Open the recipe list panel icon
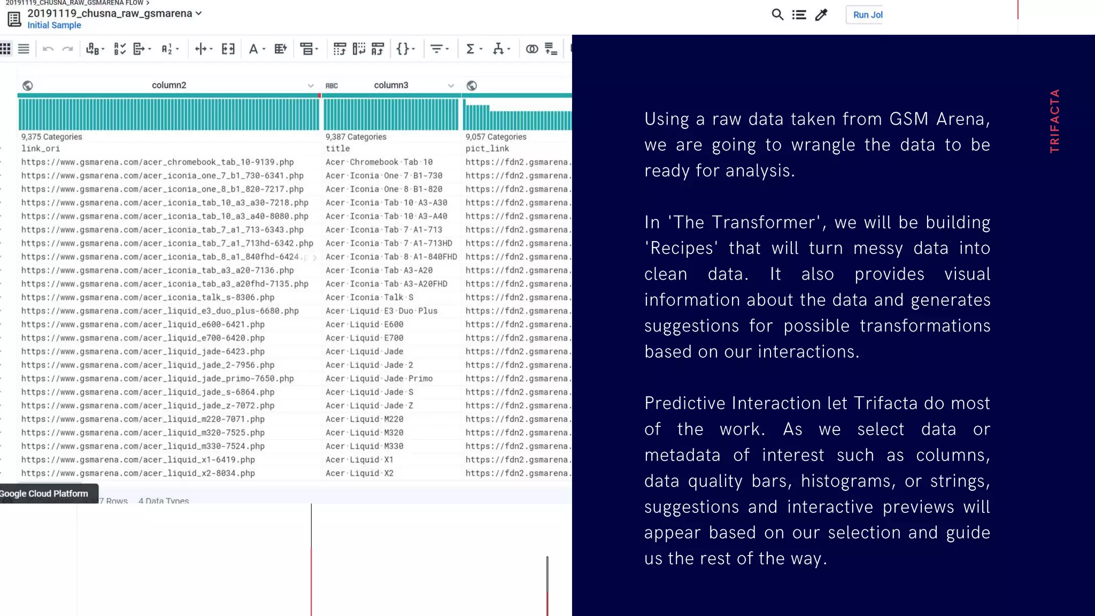This screenshot has width=1095, height=616. [x=799, y=14]
